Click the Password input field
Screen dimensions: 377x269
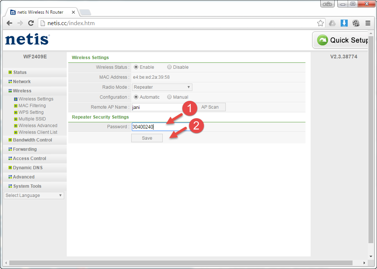[161, 127]
